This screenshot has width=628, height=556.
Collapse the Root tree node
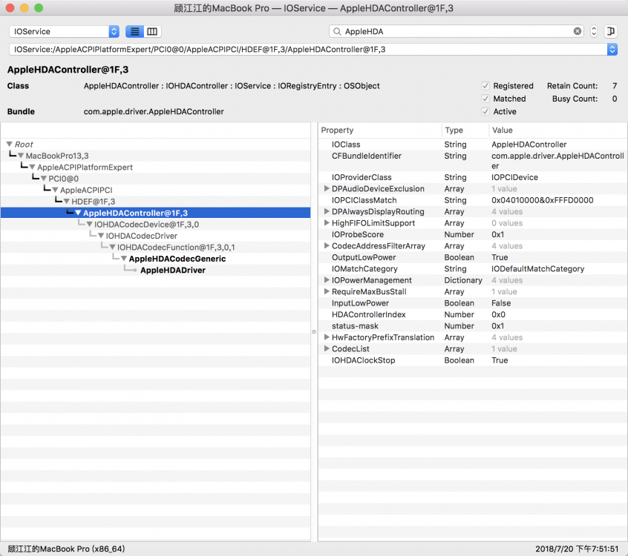(9, 144)
